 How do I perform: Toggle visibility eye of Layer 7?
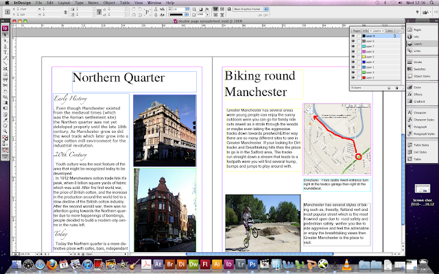pos(353,47)
